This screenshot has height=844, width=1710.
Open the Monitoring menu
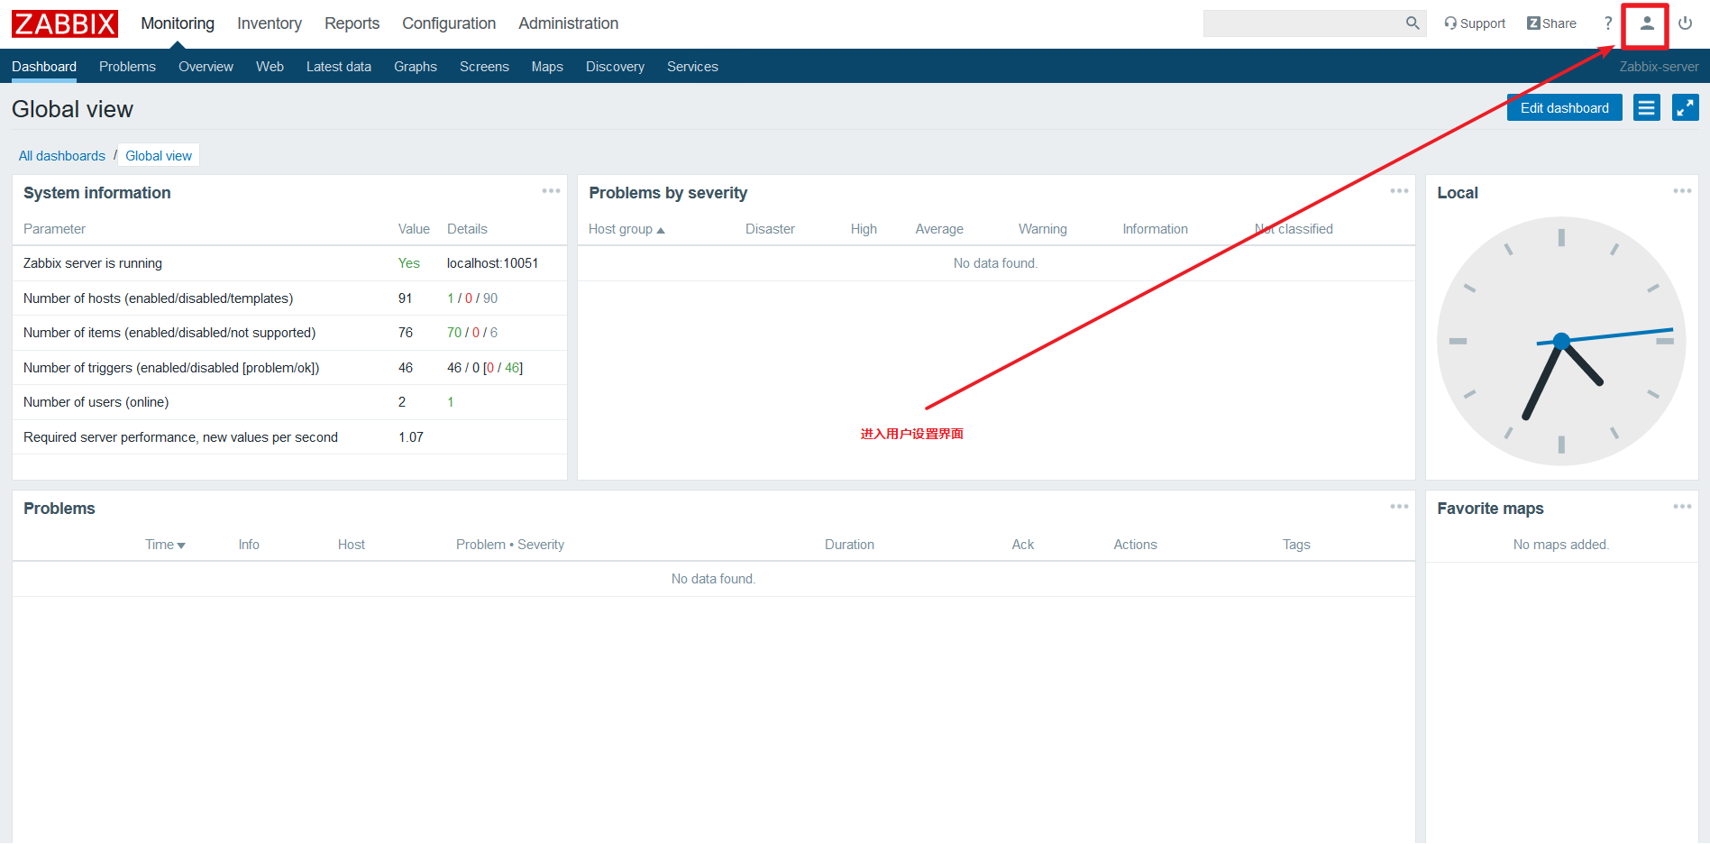(178, 23)
